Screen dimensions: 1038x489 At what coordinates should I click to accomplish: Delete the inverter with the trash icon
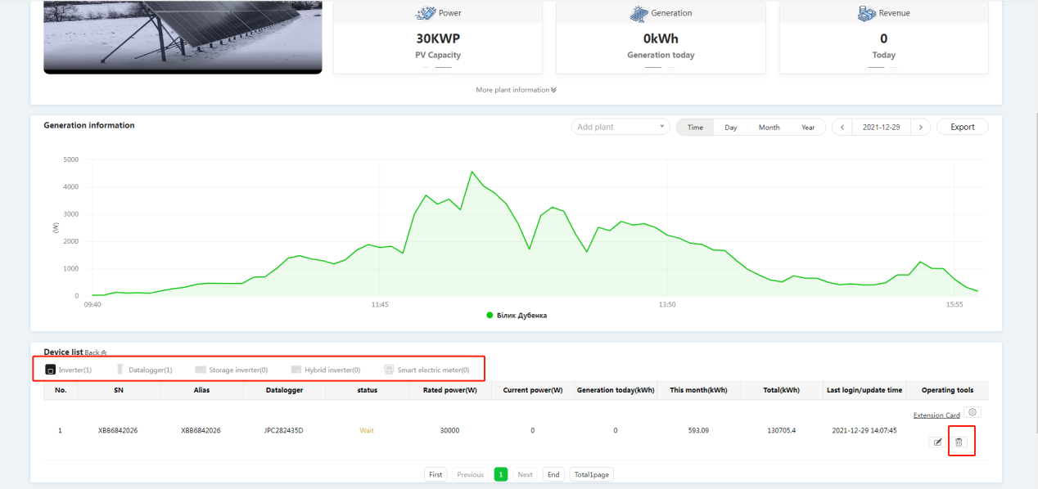pyautogui.click(x=960, y=442)
